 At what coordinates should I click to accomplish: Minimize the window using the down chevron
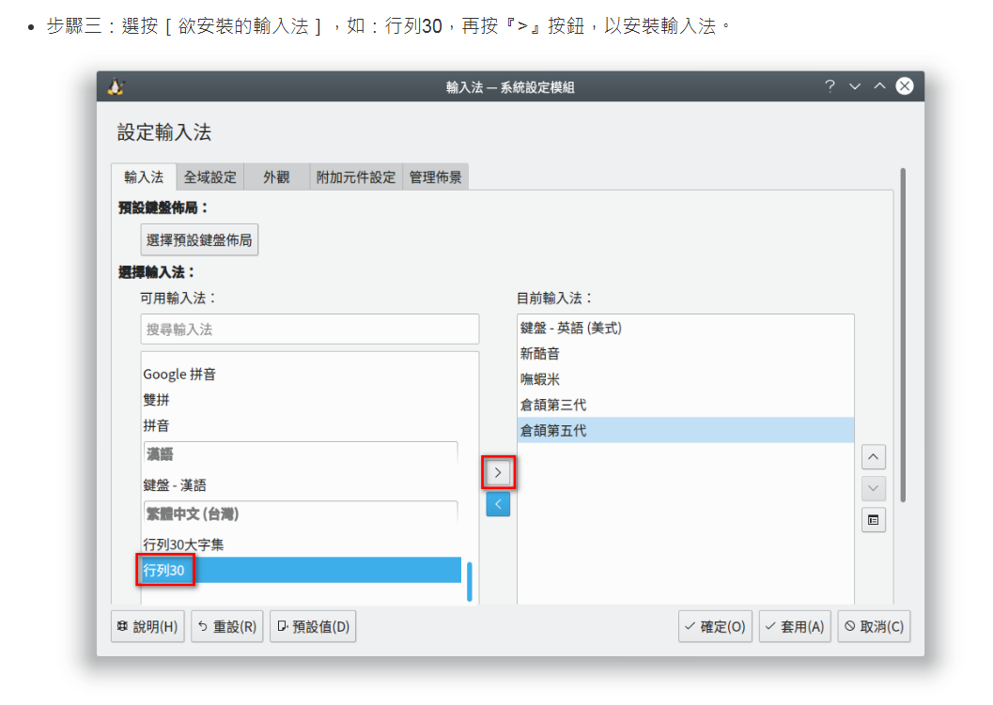click(x=855, y=86)
